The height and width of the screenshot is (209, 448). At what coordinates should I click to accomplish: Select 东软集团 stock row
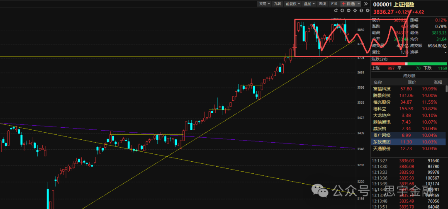pyautogui.click(x=408, y=142)
